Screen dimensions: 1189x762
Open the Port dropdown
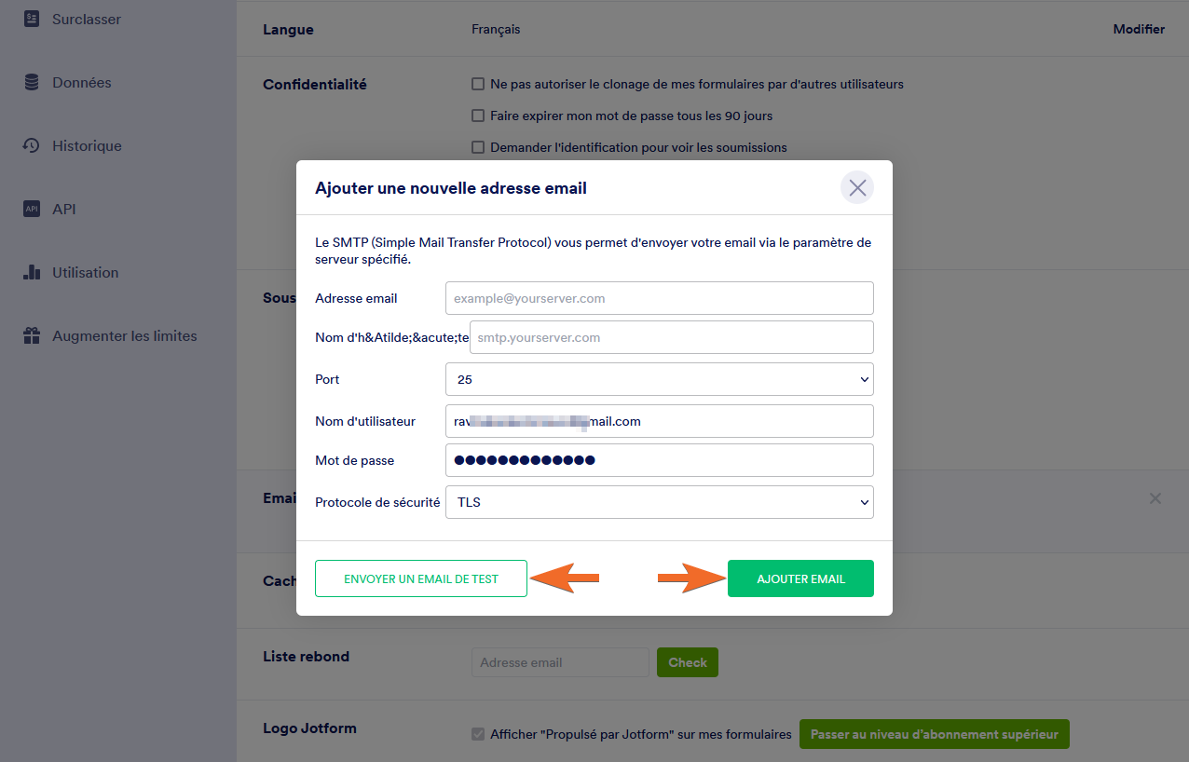pos(659,379)
